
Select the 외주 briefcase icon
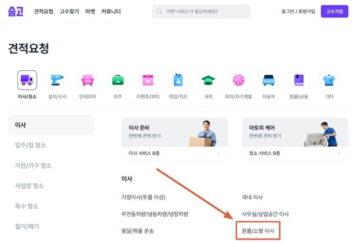coord(117,80)
